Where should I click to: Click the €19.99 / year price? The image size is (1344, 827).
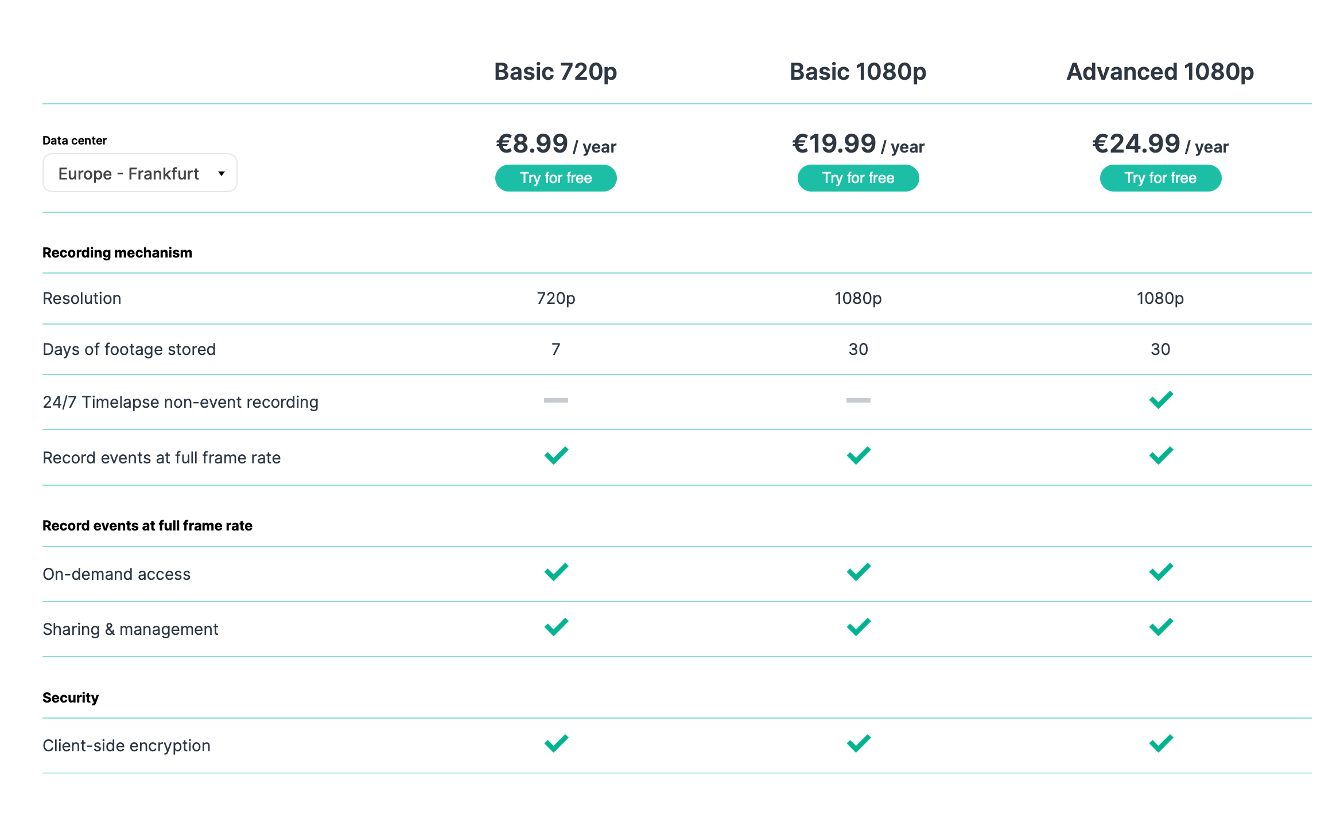pyautogui.click(x=858, y=144)
